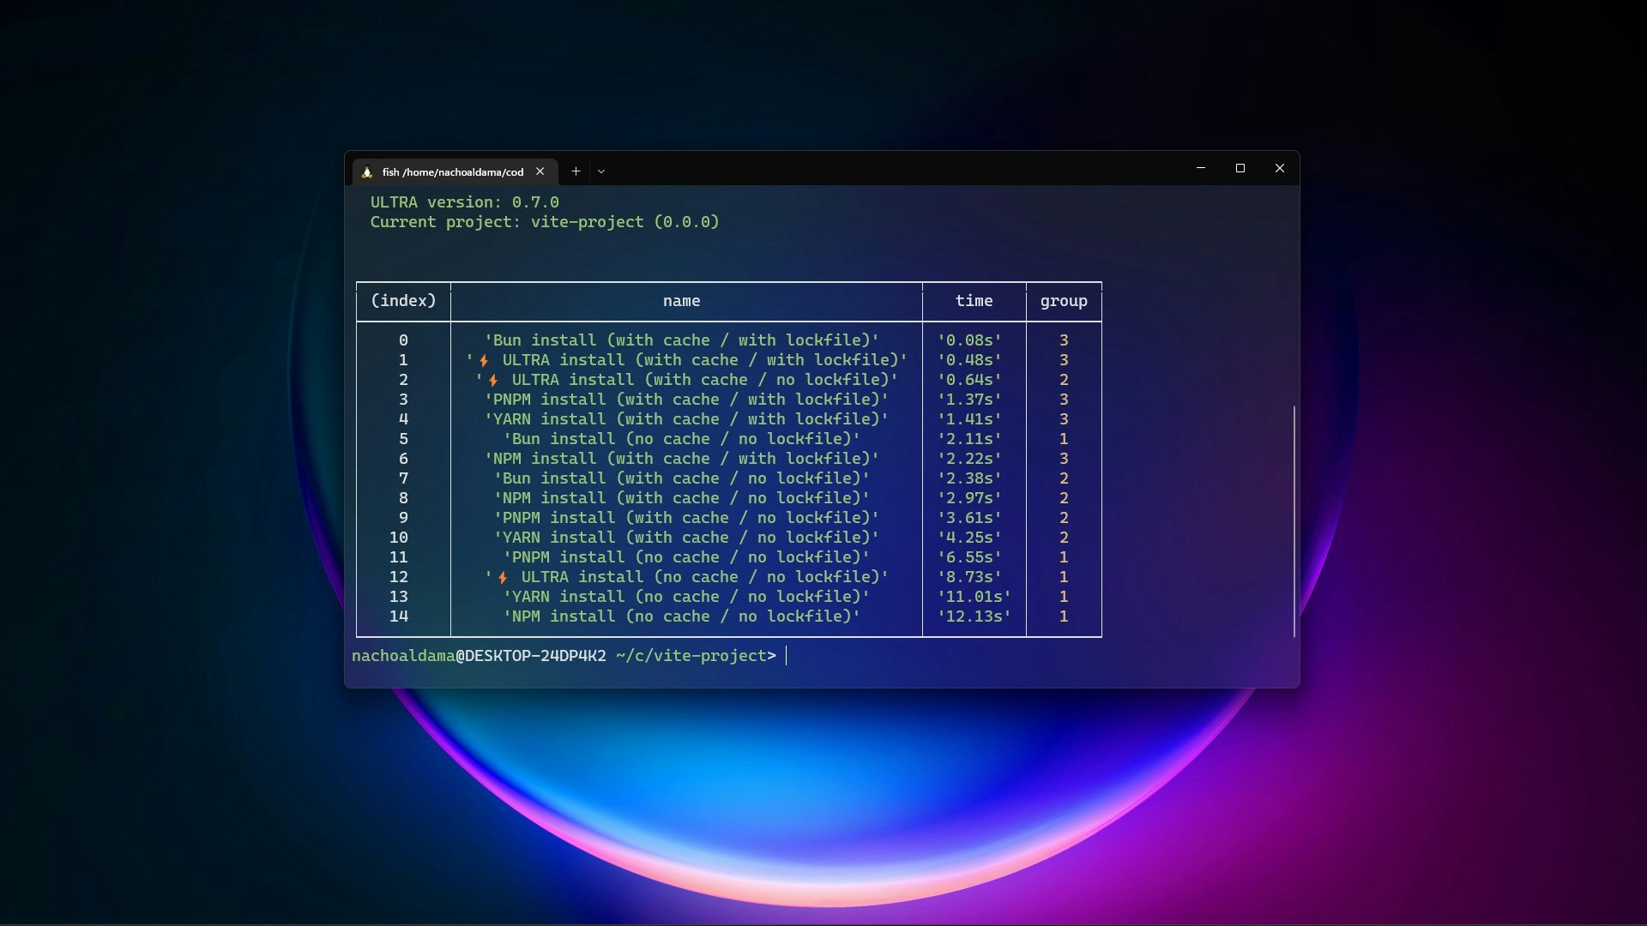Image resolution: width=1647 pixels, height=926 pixels.
Task: Expand the new tab profile dropdown
Action: click(x=601, y=171)
